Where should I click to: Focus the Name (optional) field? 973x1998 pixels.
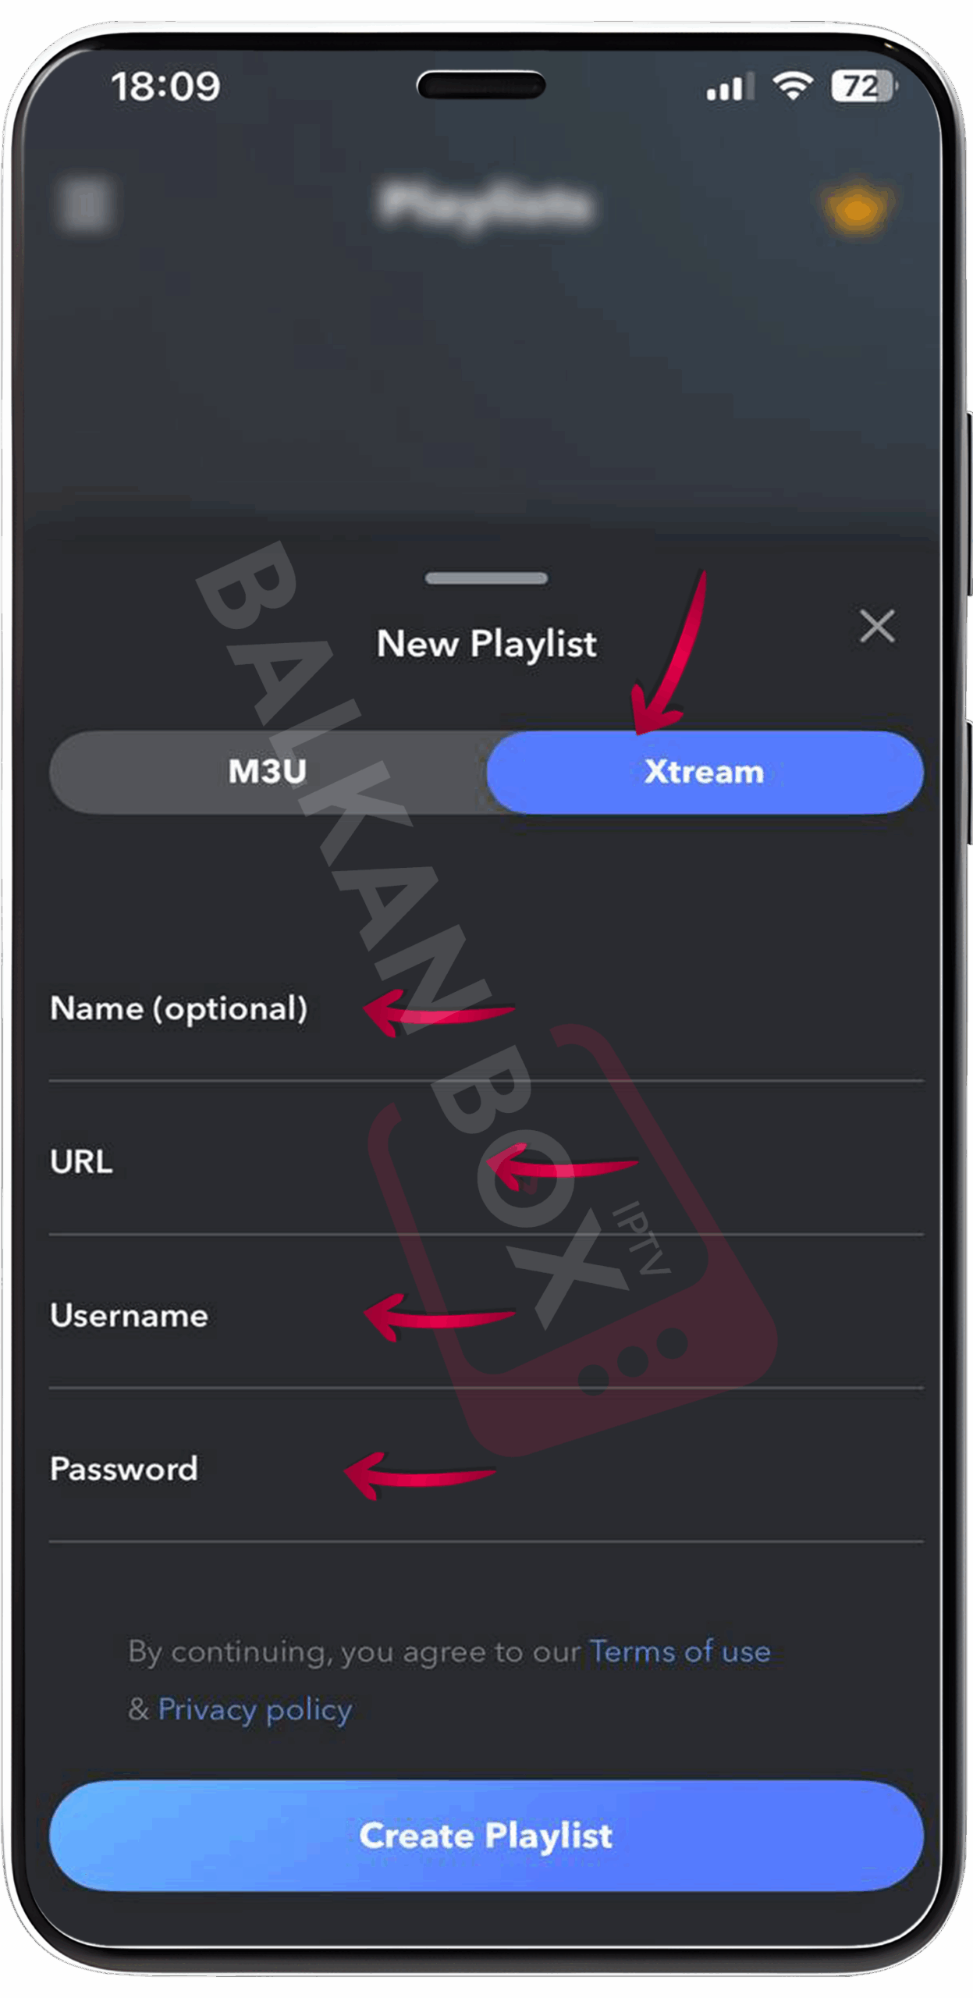click(x=486, y=1008)
